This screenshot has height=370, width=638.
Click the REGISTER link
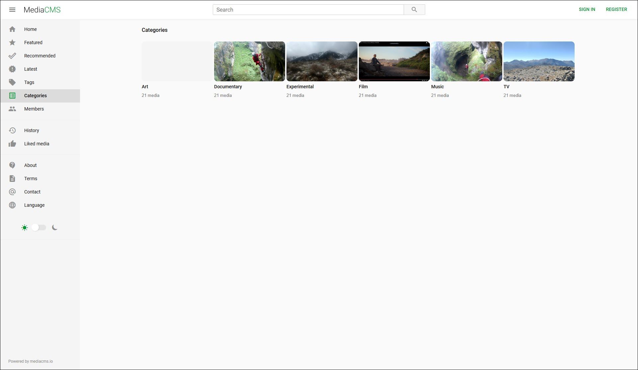click(x=616, y=9)
